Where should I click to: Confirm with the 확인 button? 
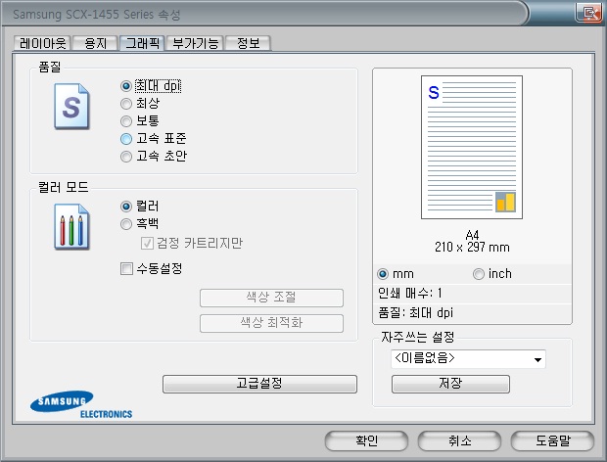pyautogui.click(x=366, y=440)
